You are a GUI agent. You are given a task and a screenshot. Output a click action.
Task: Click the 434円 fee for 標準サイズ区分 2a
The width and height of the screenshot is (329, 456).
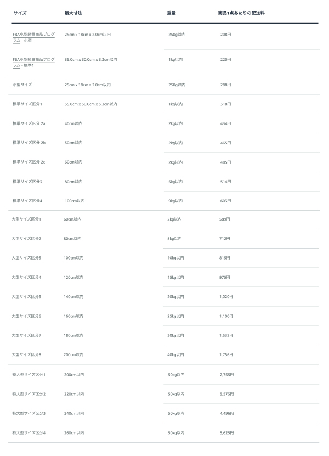coord(225,123)
